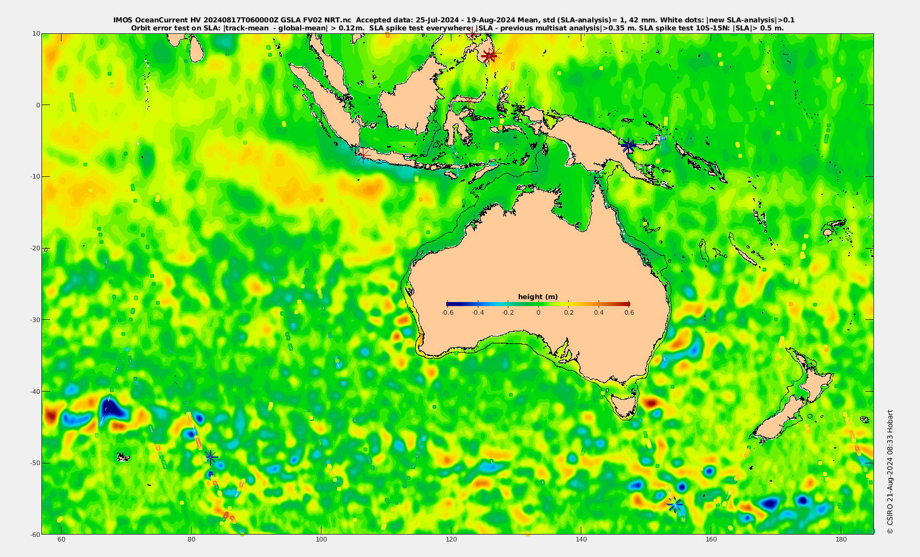Click the latitude axis label '-50'
The height and width of the screenshot is (557, 920).
pyautogui.click(x=34, y=463)
